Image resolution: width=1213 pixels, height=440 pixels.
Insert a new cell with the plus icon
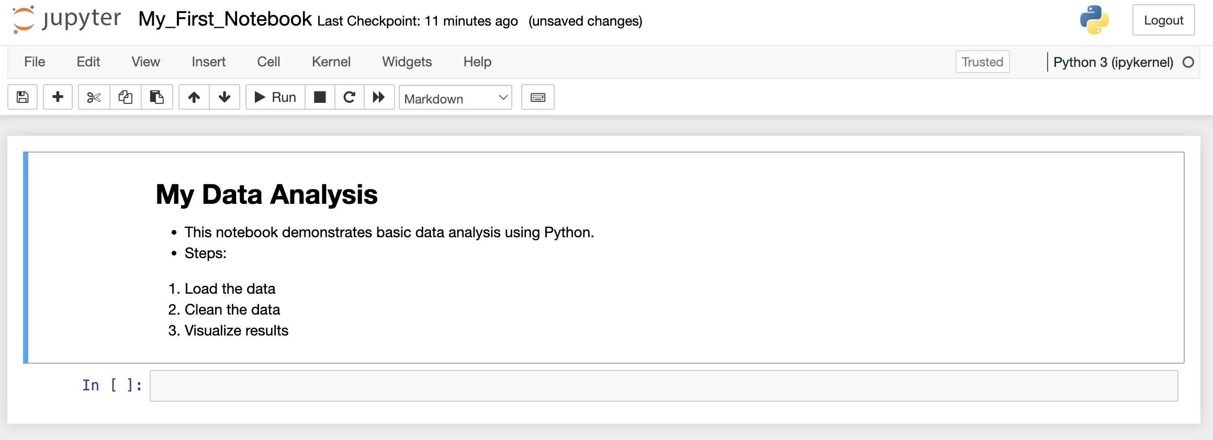[58, 97]
